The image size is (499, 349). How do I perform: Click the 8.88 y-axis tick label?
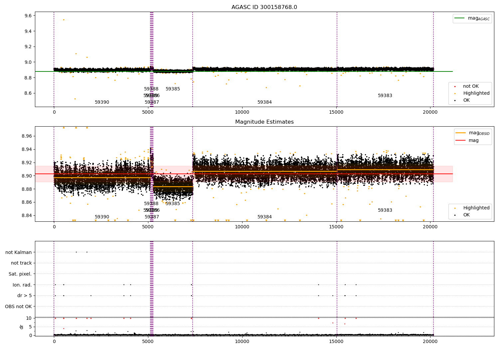[x=27, y=189]
